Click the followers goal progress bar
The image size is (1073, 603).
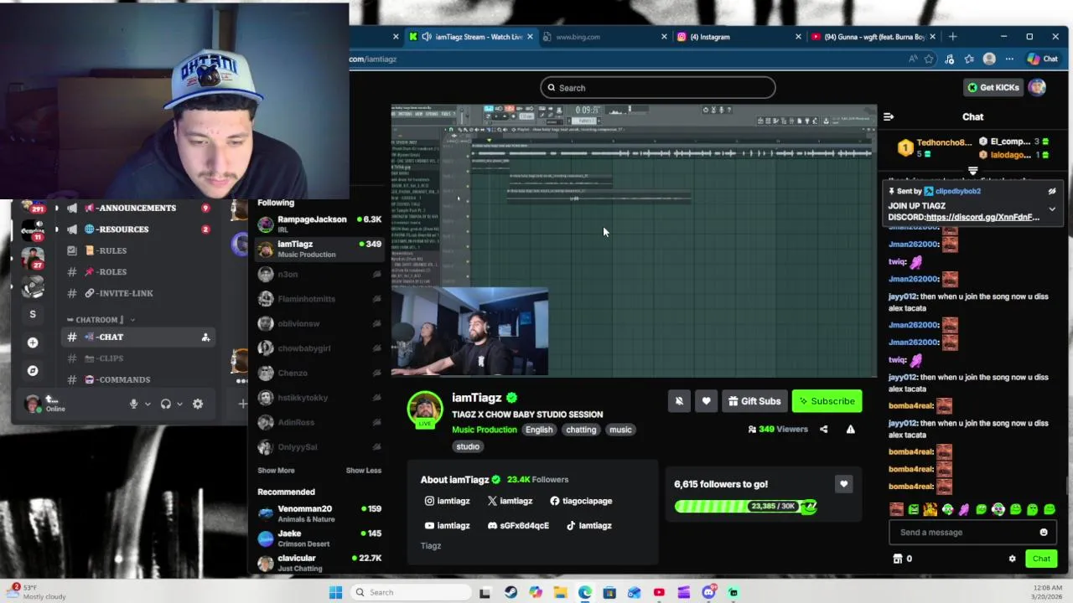pos(745,506)
